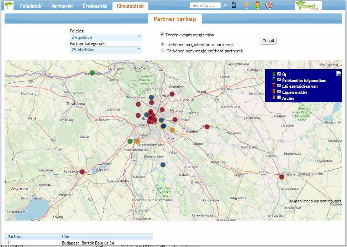
Task: Open the Partner kategóriák dropdown
Action: (106, 50)
